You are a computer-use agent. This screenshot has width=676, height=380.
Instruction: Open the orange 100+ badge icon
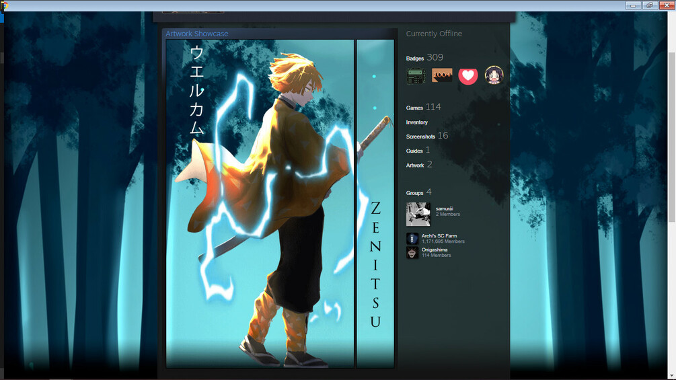(442, 75)
